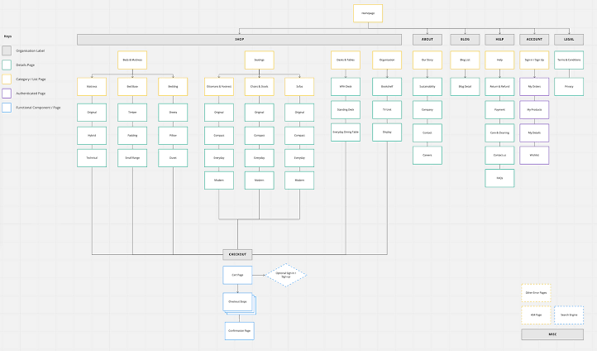Viewport: 597px width, 351px height.
Task: Click the Ottomans & Footrest node
Action: click(x=219, y=87)
